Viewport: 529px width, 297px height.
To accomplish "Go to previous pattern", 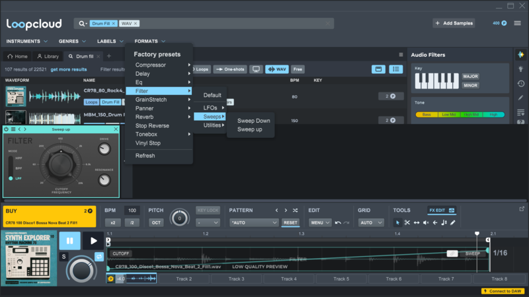I will 276,210.
